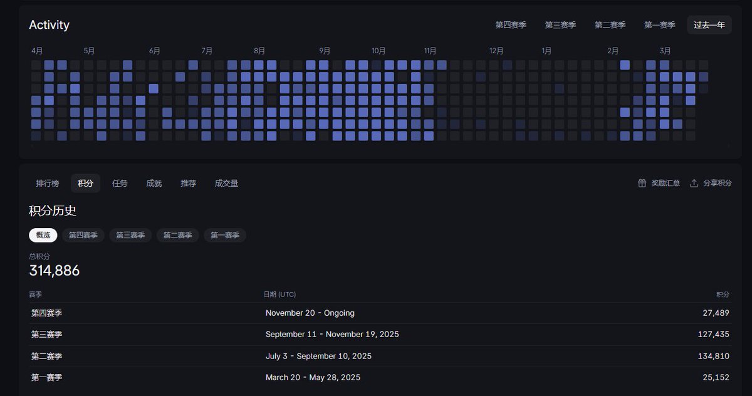
Task: Open the 任务 tab
Action: point(120,183)
